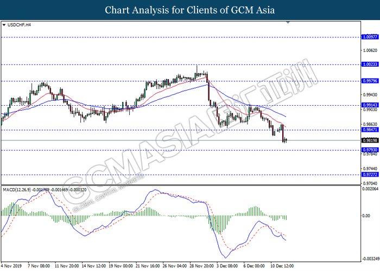380x271 pixels.
Task: Click the 26 Nov 04:00 time label
Action: [175, 266]
